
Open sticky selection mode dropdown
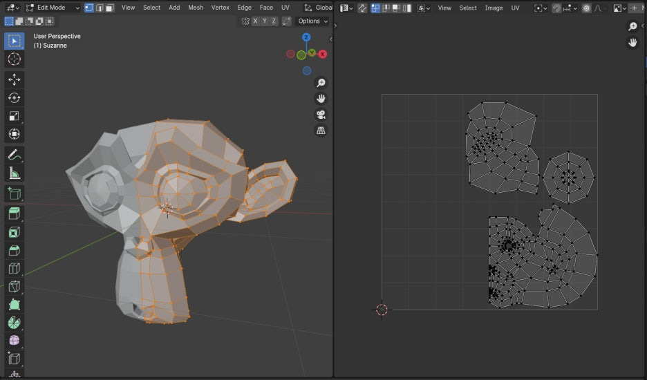424,8
